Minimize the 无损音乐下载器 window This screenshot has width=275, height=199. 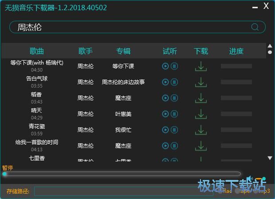255,8
